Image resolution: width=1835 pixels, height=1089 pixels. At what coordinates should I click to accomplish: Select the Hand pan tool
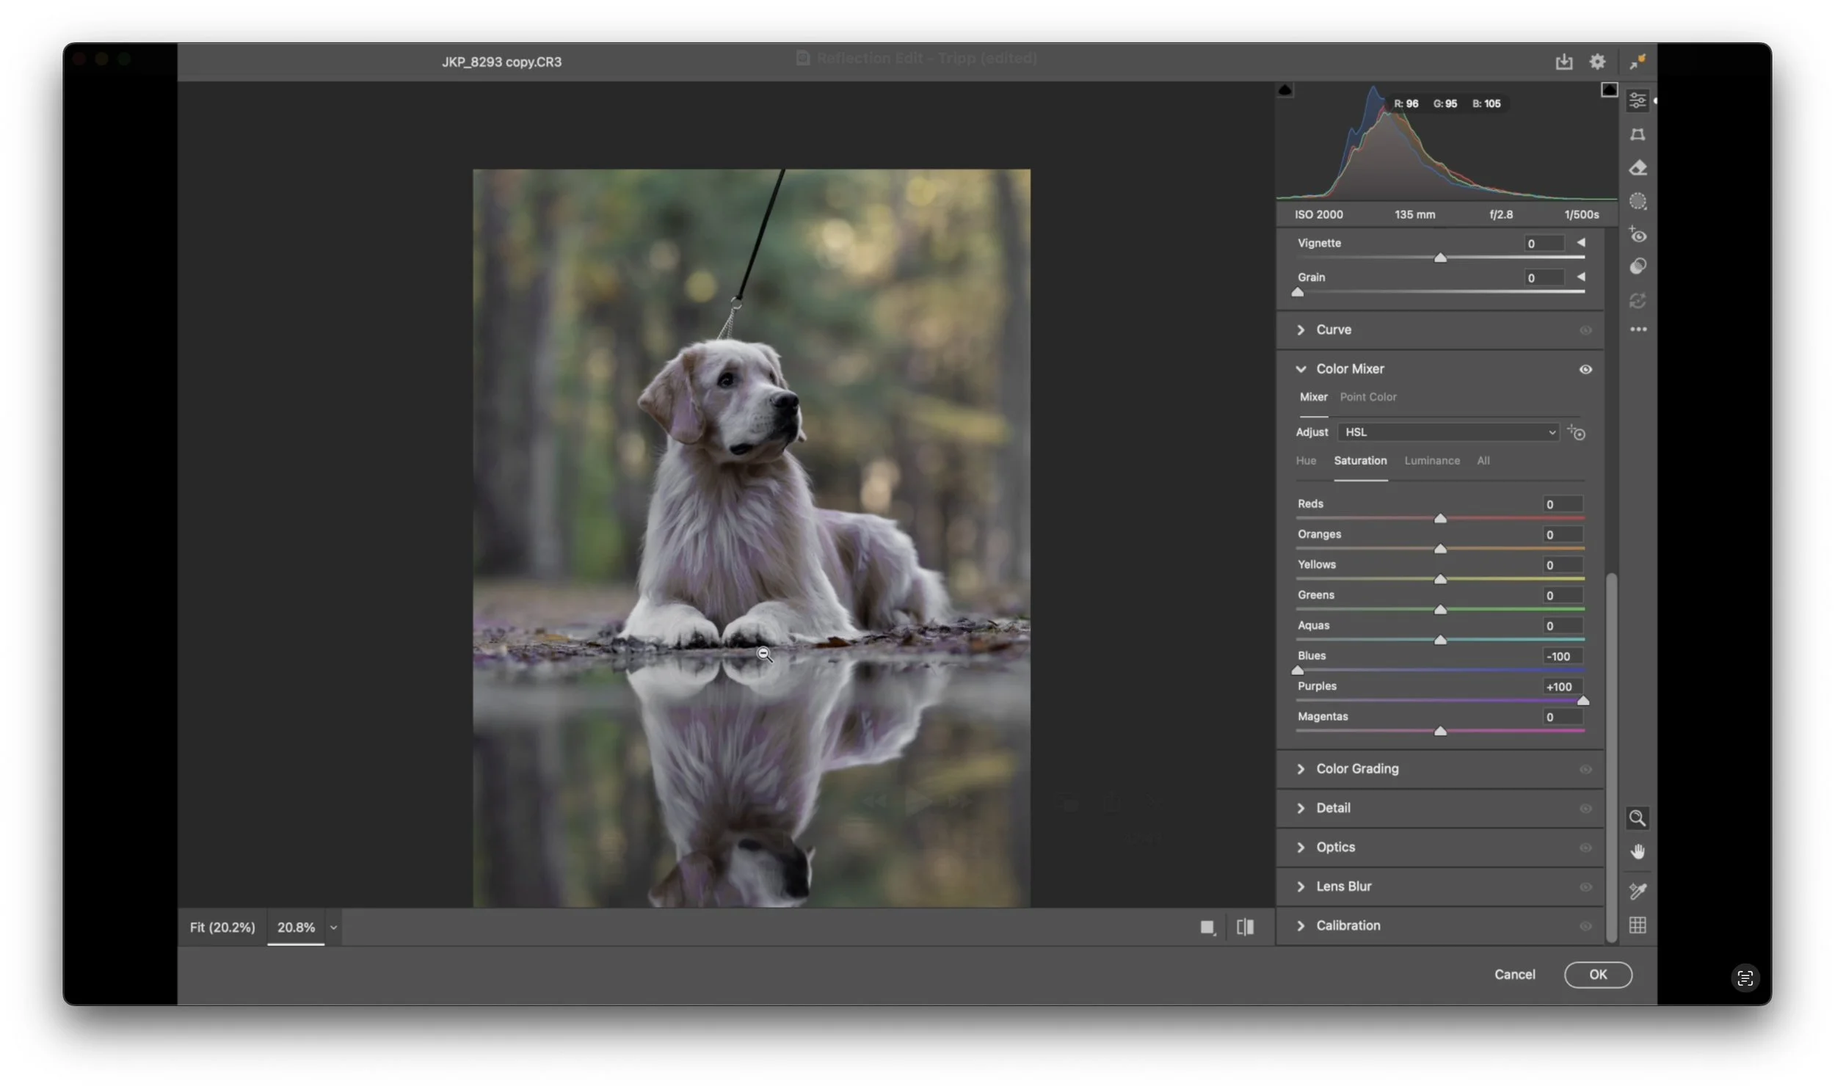click(1637, 851)
